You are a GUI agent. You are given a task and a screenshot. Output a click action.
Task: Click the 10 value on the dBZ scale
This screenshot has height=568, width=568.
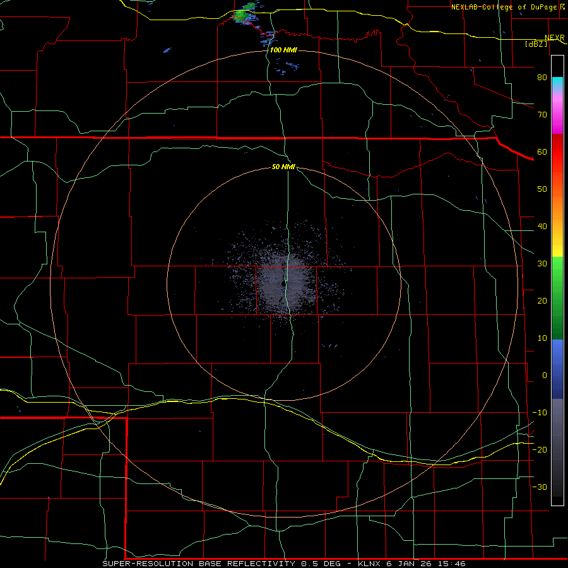pyautogui.click(x=542, y=338)
